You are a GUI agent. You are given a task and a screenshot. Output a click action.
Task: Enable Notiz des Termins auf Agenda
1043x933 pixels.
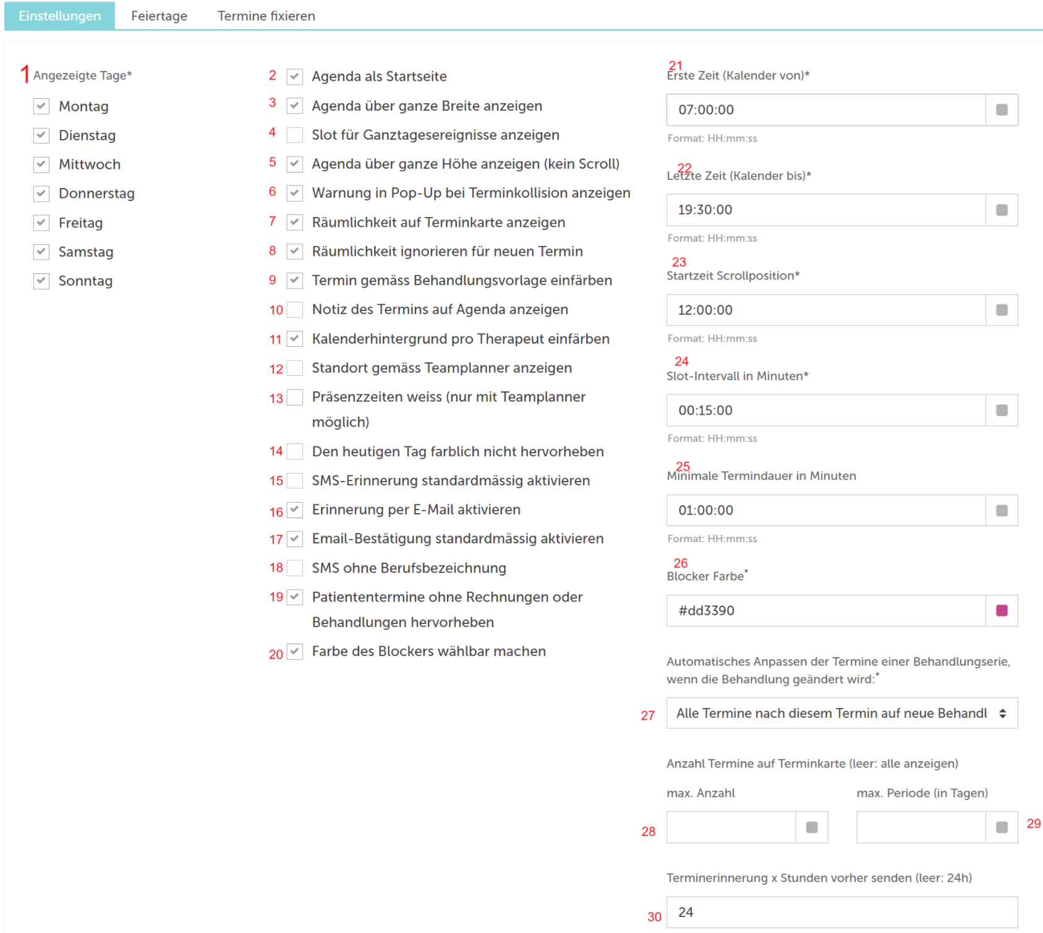tap(295, 309)
